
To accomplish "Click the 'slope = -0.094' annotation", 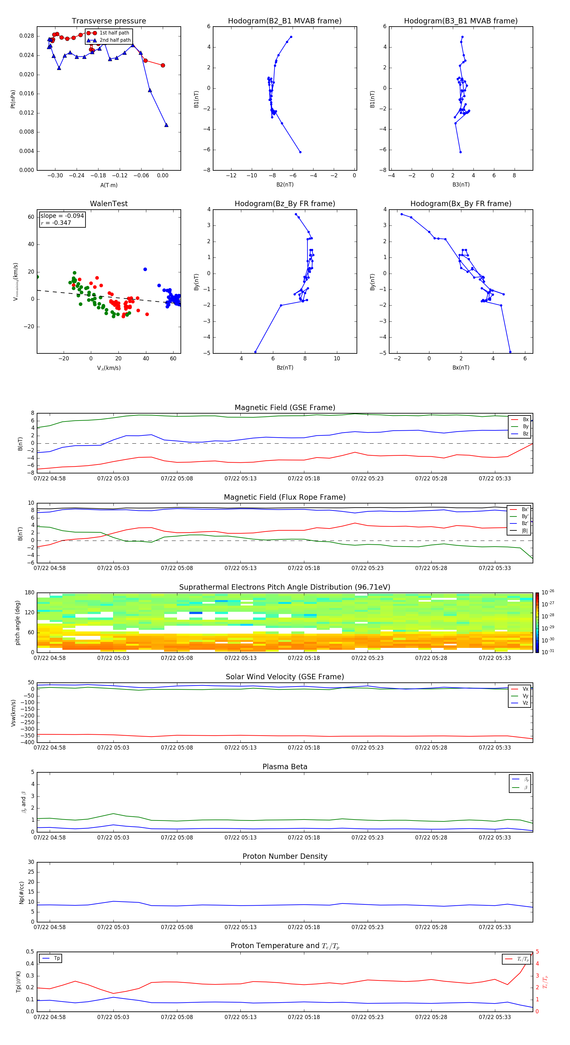I will click(62, 216).
